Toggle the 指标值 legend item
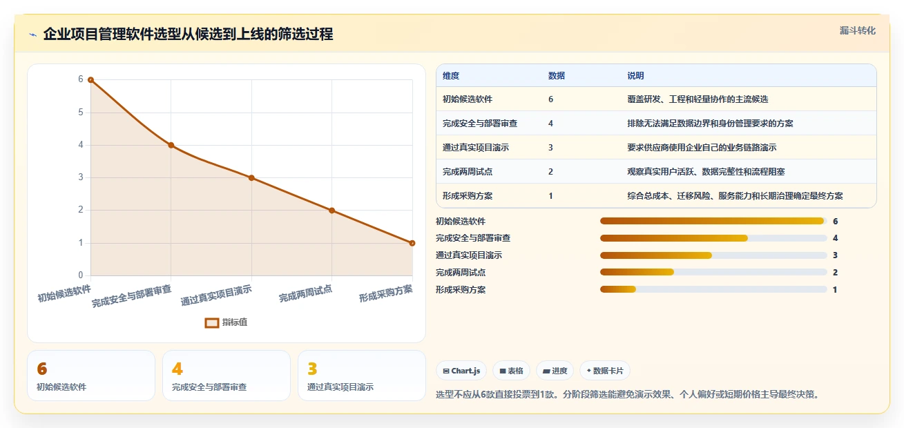The height and width of the screenshot is (428, 904). coord(226,322)
